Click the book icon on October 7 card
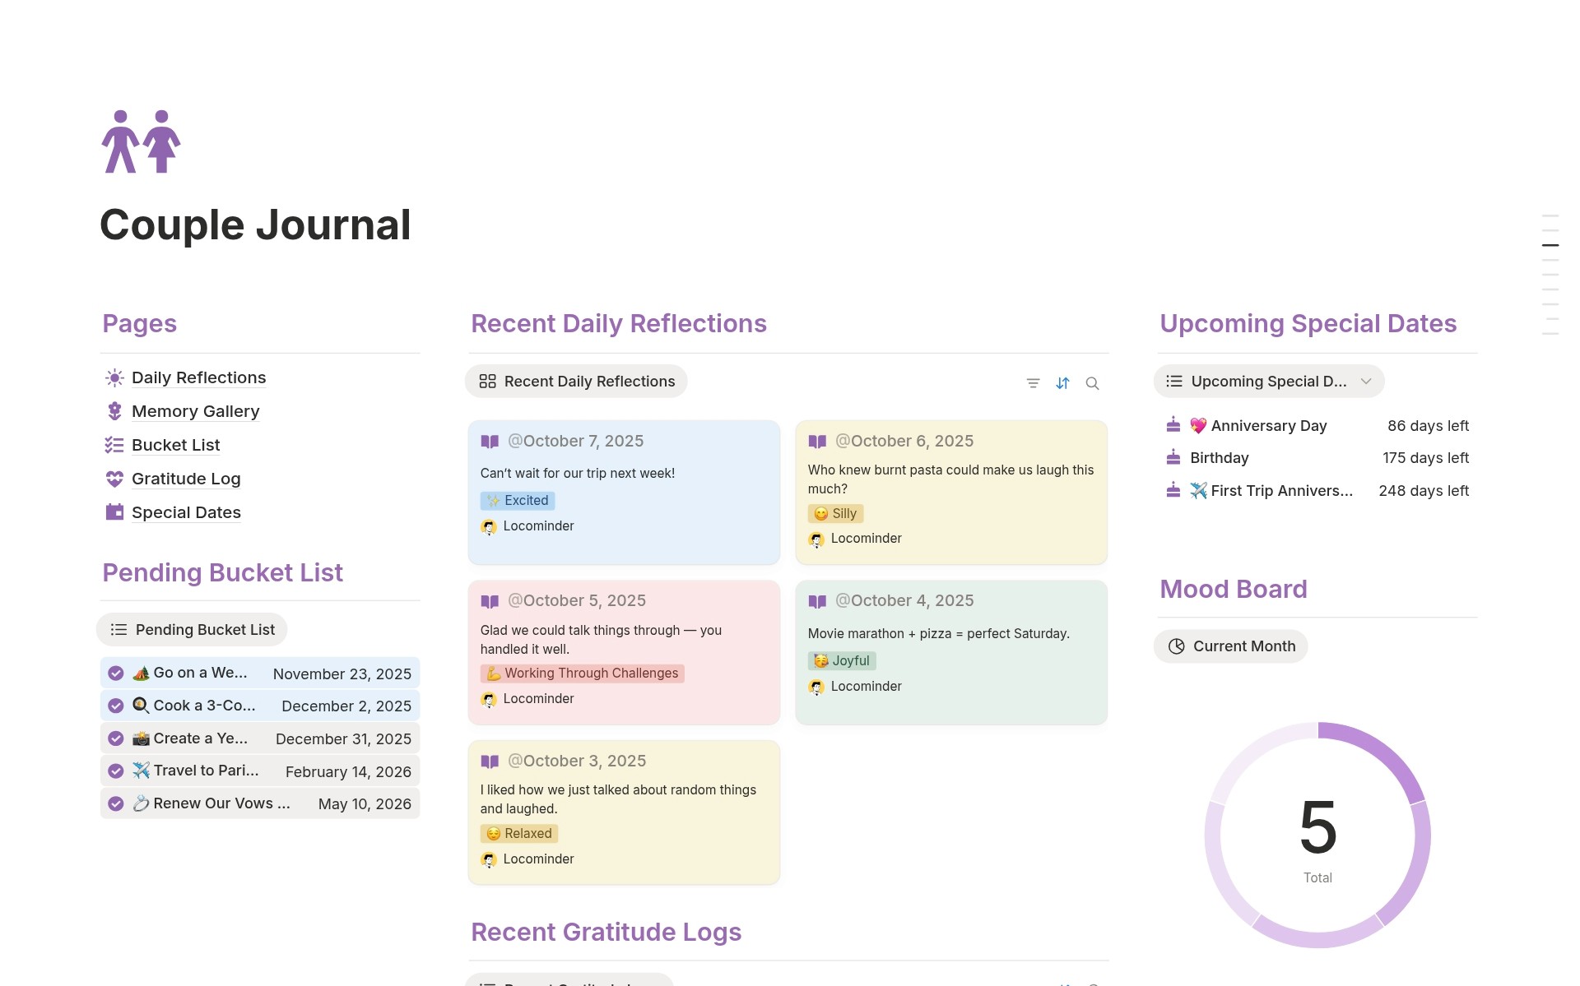Screen dimensions: 1580x986 coord(490,442)
